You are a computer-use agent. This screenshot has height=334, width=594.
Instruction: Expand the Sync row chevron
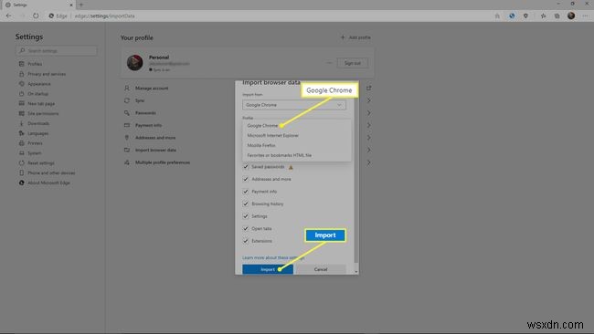(x=368, y=100)
